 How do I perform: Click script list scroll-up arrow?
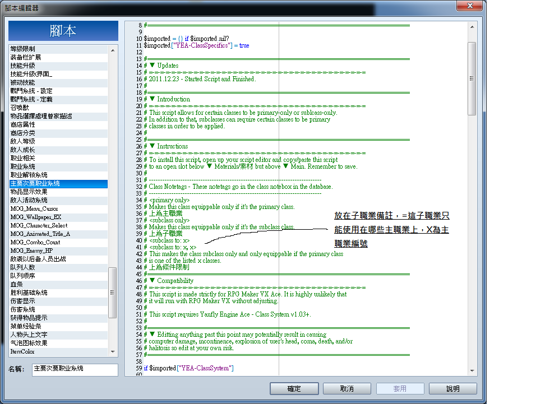[113, 50]
